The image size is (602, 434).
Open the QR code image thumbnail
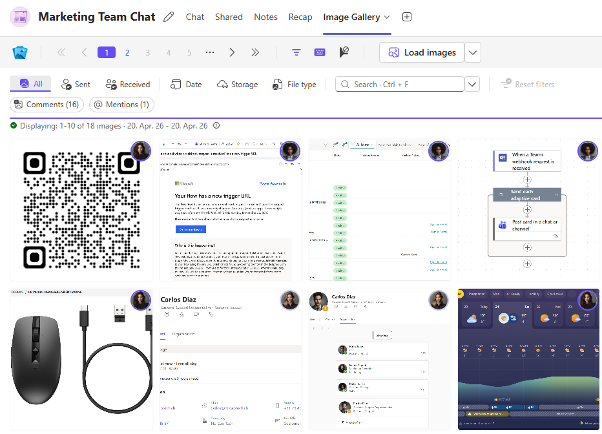click(x=81, y=210)
